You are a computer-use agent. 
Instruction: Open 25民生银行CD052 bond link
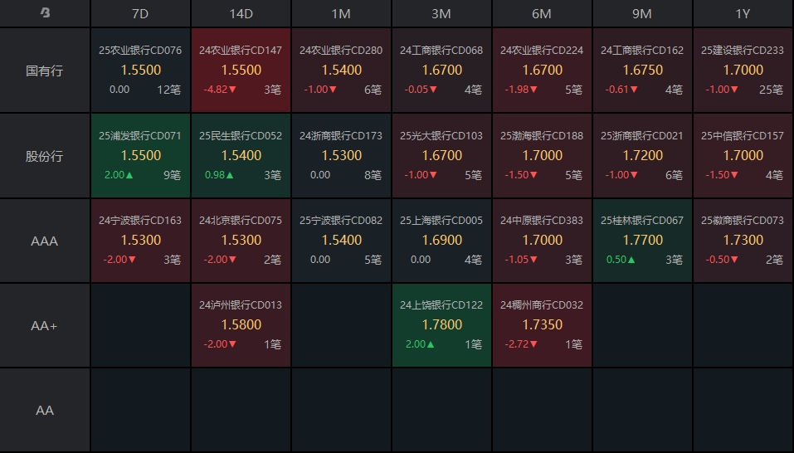click(x=241, y=136)
